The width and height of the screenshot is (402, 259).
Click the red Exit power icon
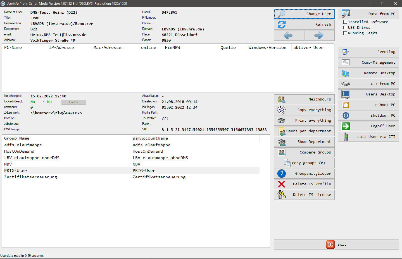pos(330,244)
